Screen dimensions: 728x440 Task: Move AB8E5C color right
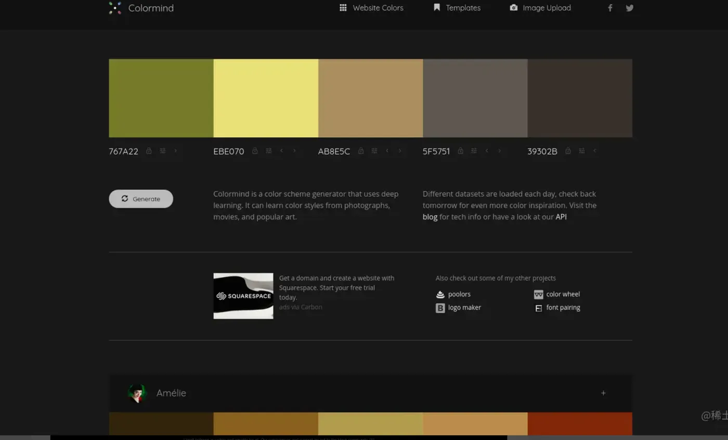pyautogui.click(x=400, y=151)
